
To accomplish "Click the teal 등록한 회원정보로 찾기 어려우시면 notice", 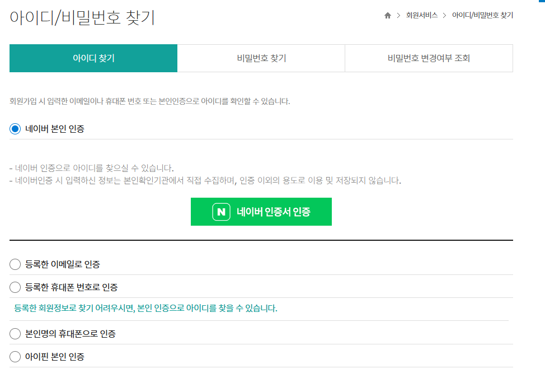I will [x=145, y=309].
